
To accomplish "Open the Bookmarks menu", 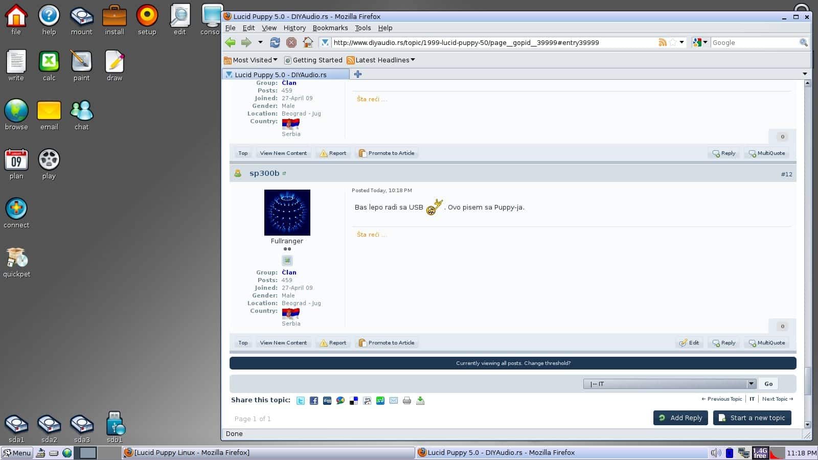I will 330,28.
